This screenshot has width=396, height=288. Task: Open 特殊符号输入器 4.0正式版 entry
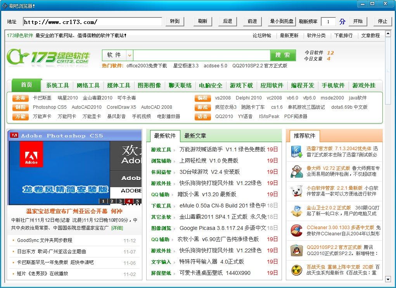pyautogui.click(x=212, y=262)
